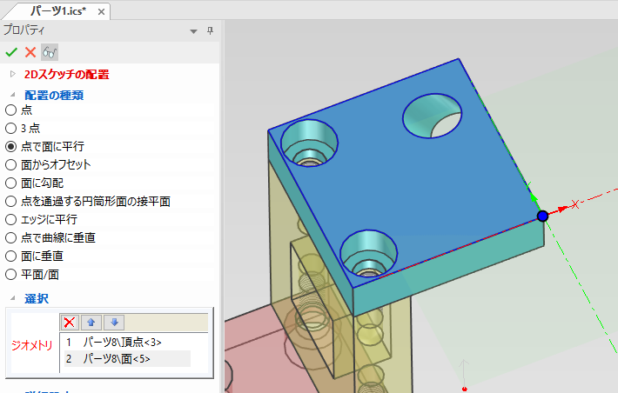The width and height of the screenshot is (618, 393).
Task: Select パーツ8\頂点<3> in geometry list
Action: click(122, 342)
